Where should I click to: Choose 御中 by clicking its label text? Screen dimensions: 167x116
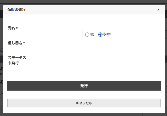tap(107, 34)
